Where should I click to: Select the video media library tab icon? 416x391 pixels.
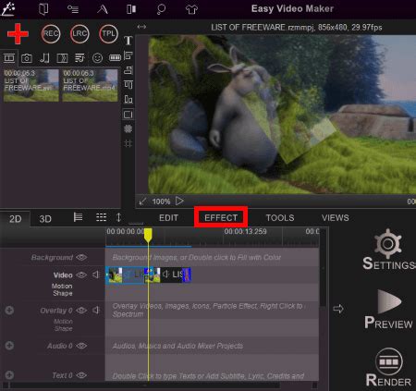[9, 58]
